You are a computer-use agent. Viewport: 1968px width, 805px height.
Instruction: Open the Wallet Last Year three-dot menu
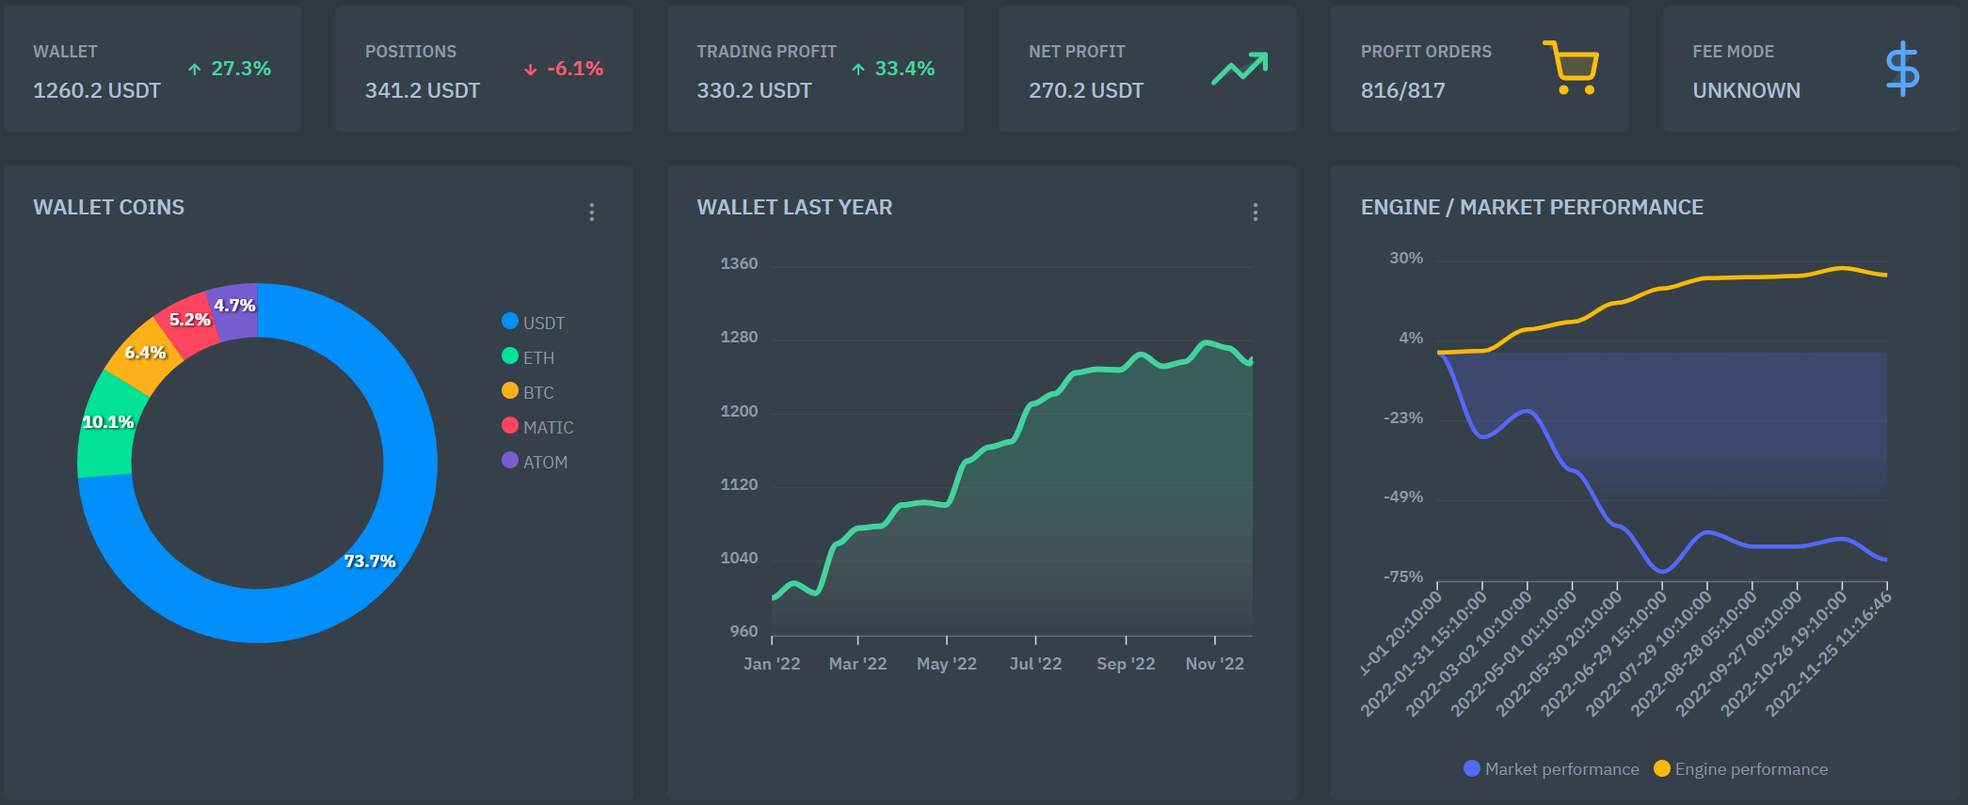tap(1256, 212)
